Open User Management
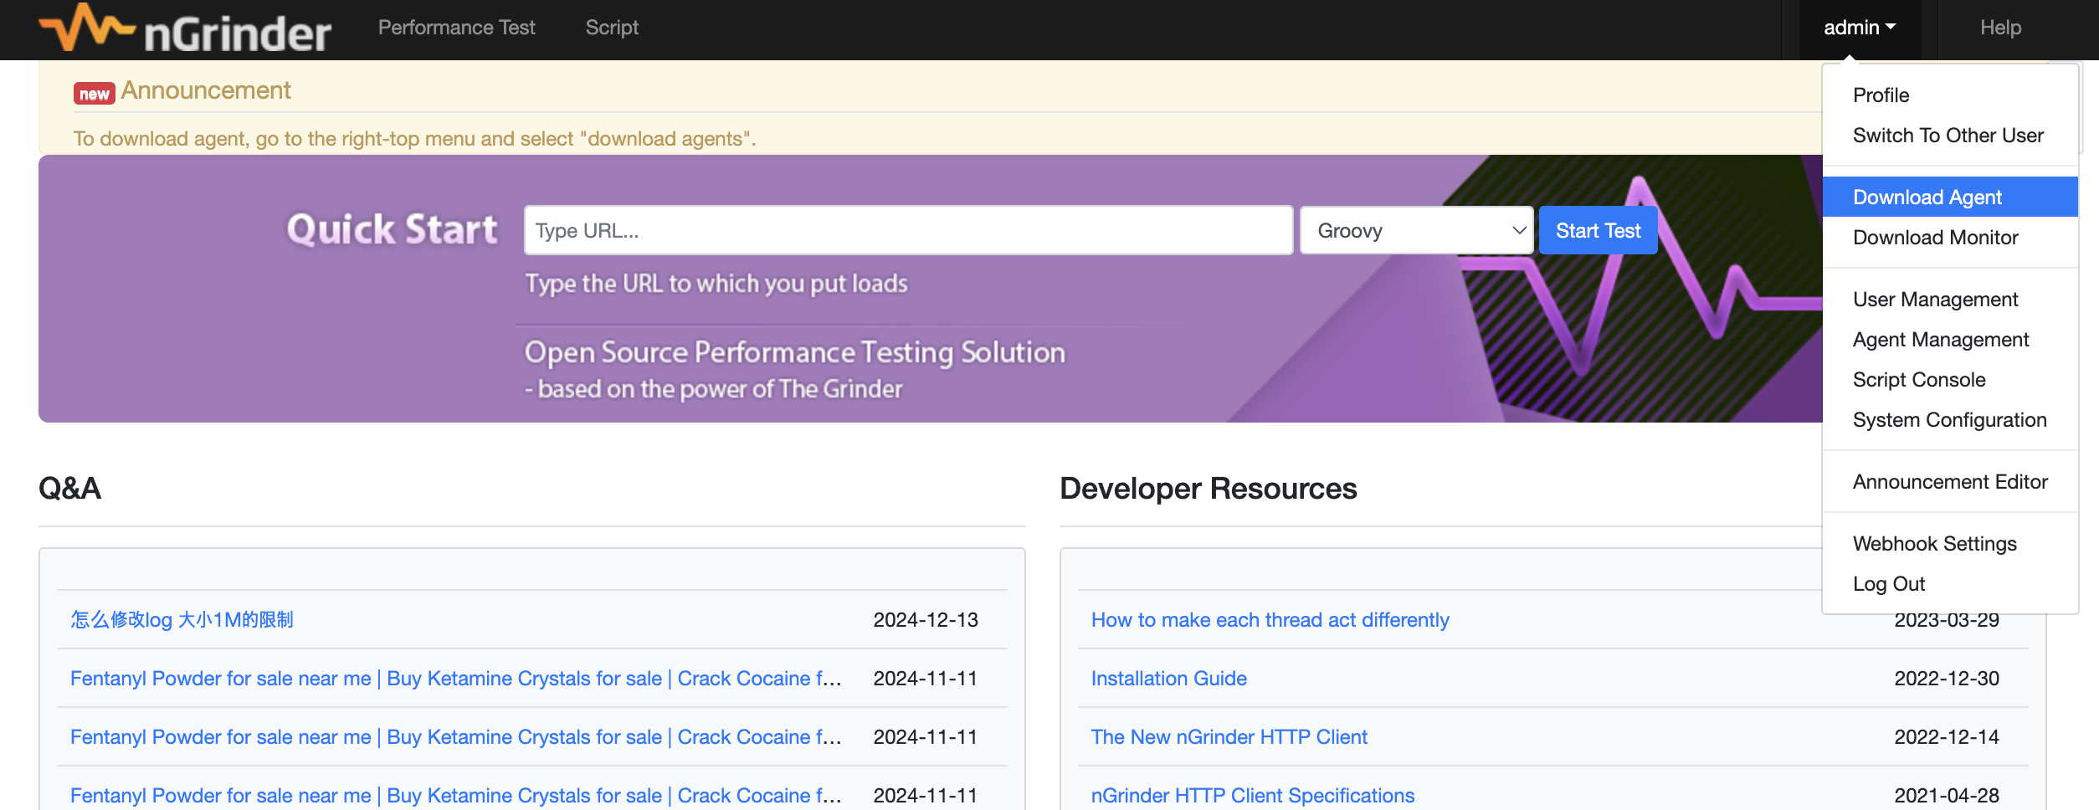 pyautogui.click(x=1950, y=300)
